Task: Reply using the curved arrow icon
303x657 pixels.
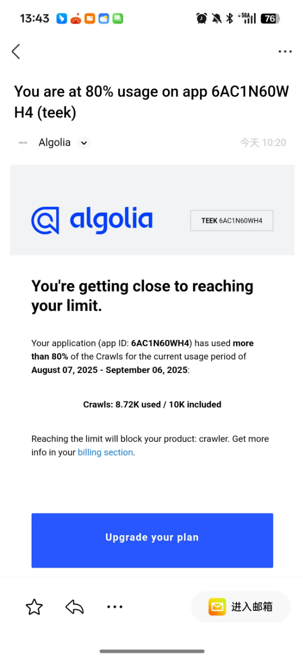Action: [75, 607]
